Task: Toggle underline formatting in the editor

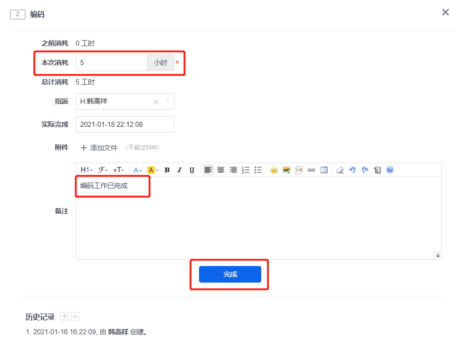Action: (192, 170)
